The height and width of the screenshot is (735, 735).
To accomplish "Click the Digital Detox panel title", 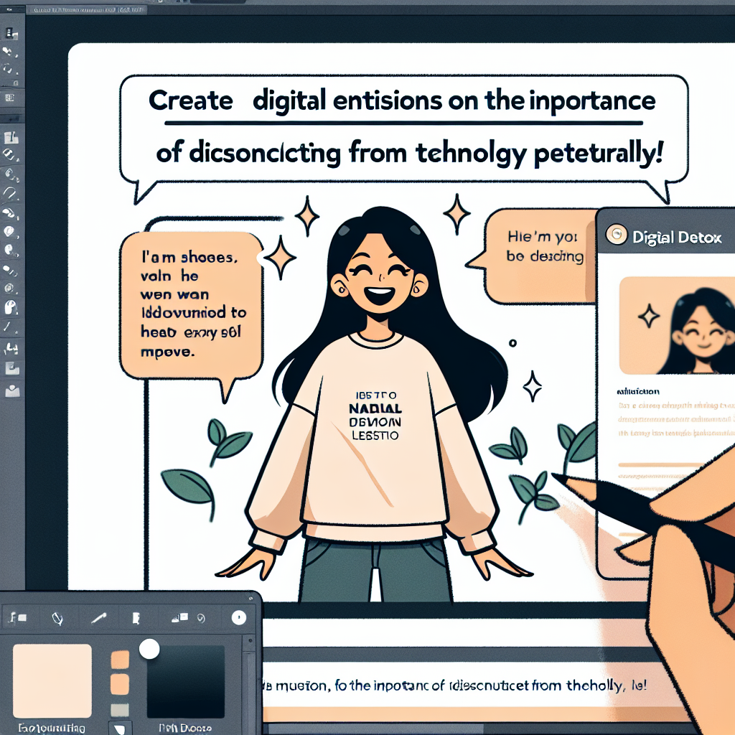I will point(676,238).
